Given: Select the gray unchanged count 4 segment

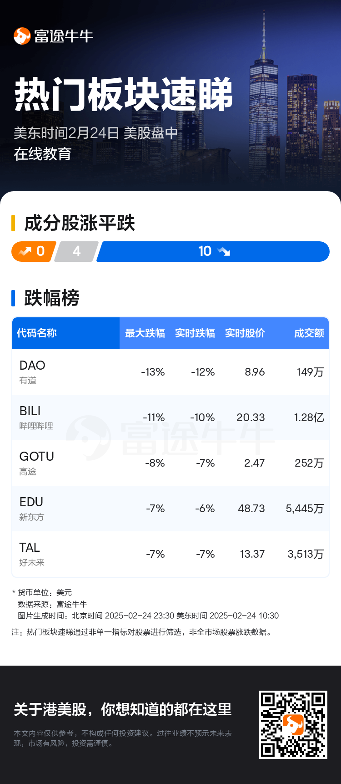Looking at the screenshot, I should click(76, 251).
